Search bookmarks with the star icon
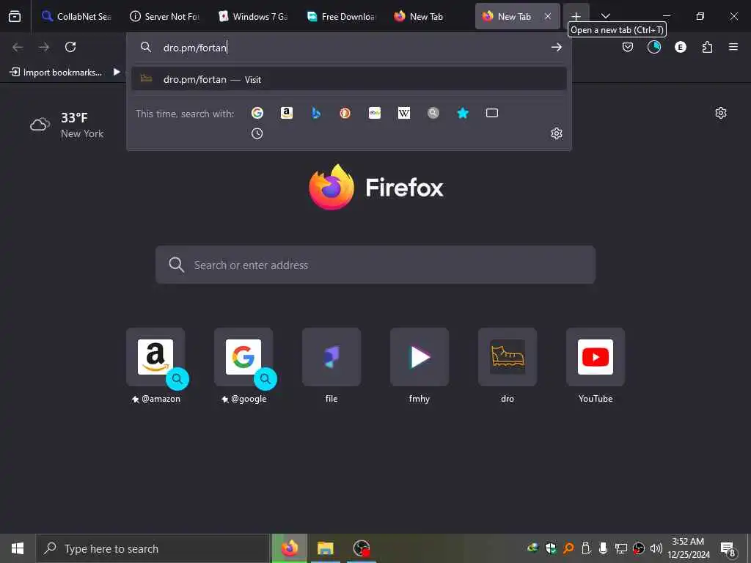 463,113
